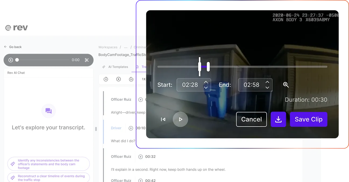Cancel the clip creation
Viewport: 349px width, 182px height.
251,119
